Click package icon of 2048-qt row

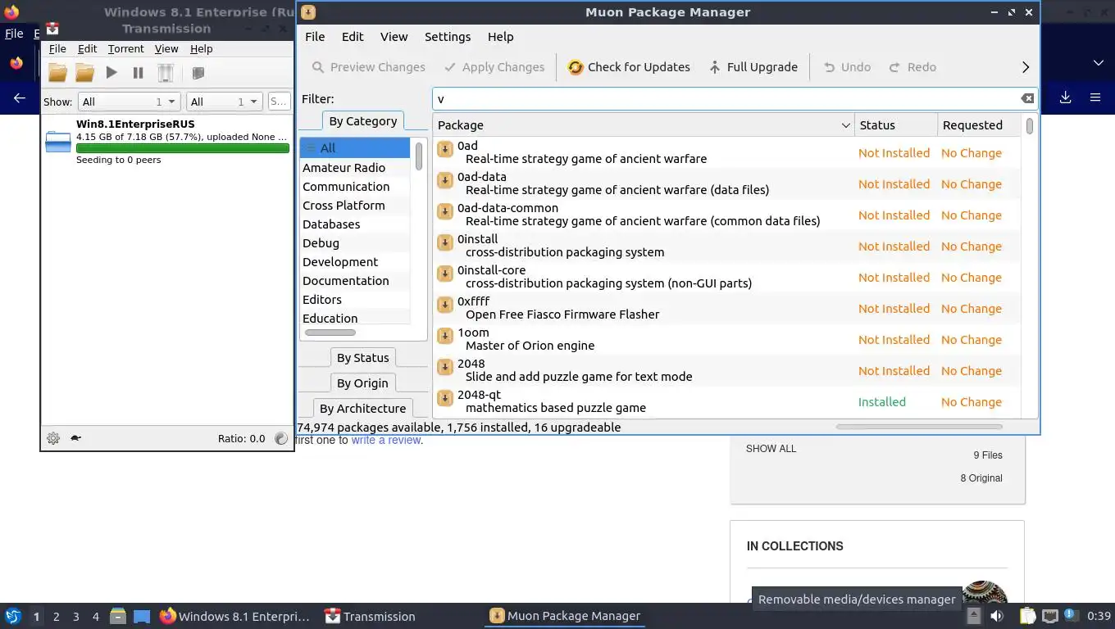pyautogui.click(x=445, y=398)
